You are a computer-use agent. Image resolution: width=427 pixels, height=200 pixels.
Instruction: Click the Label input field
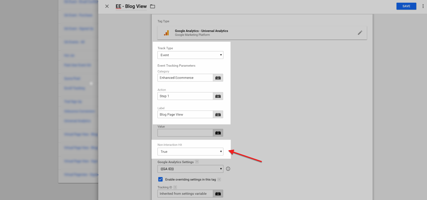(185, 114)
